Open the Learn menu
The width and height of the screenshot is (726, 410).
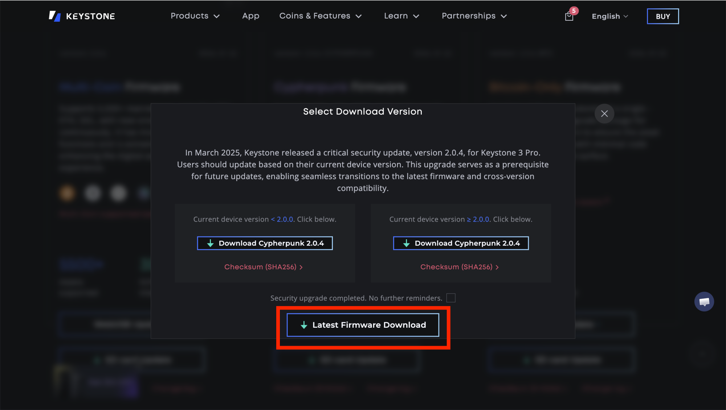tap(401, 16)
